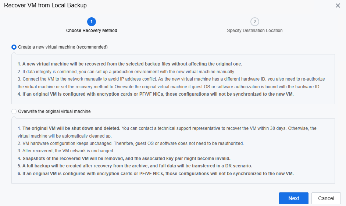Image resolution: width=346 pixels, height=206 pixels.
Task: Proceed with the Next button
Action: (x=294, y=198)
